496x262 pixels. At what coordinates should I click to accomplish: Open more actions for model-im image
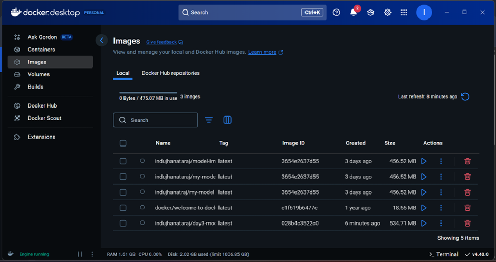click(x=441, y=161)
